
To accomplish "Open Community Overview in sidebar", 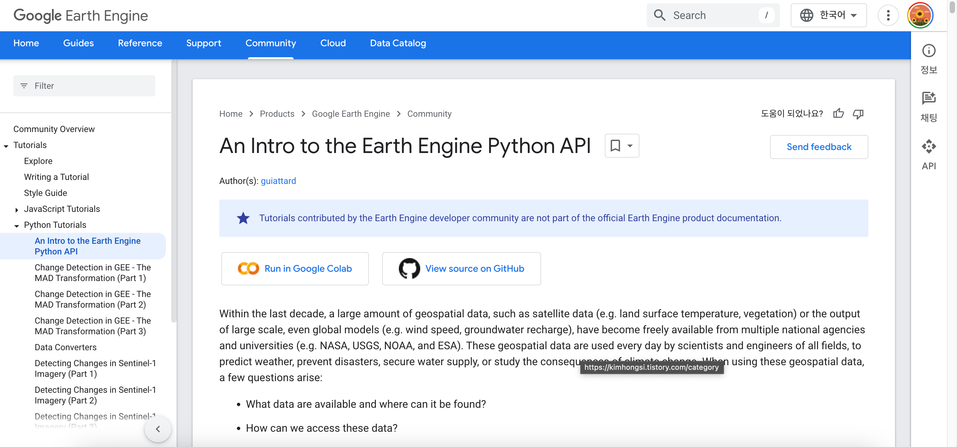I will tap(54, 129).
